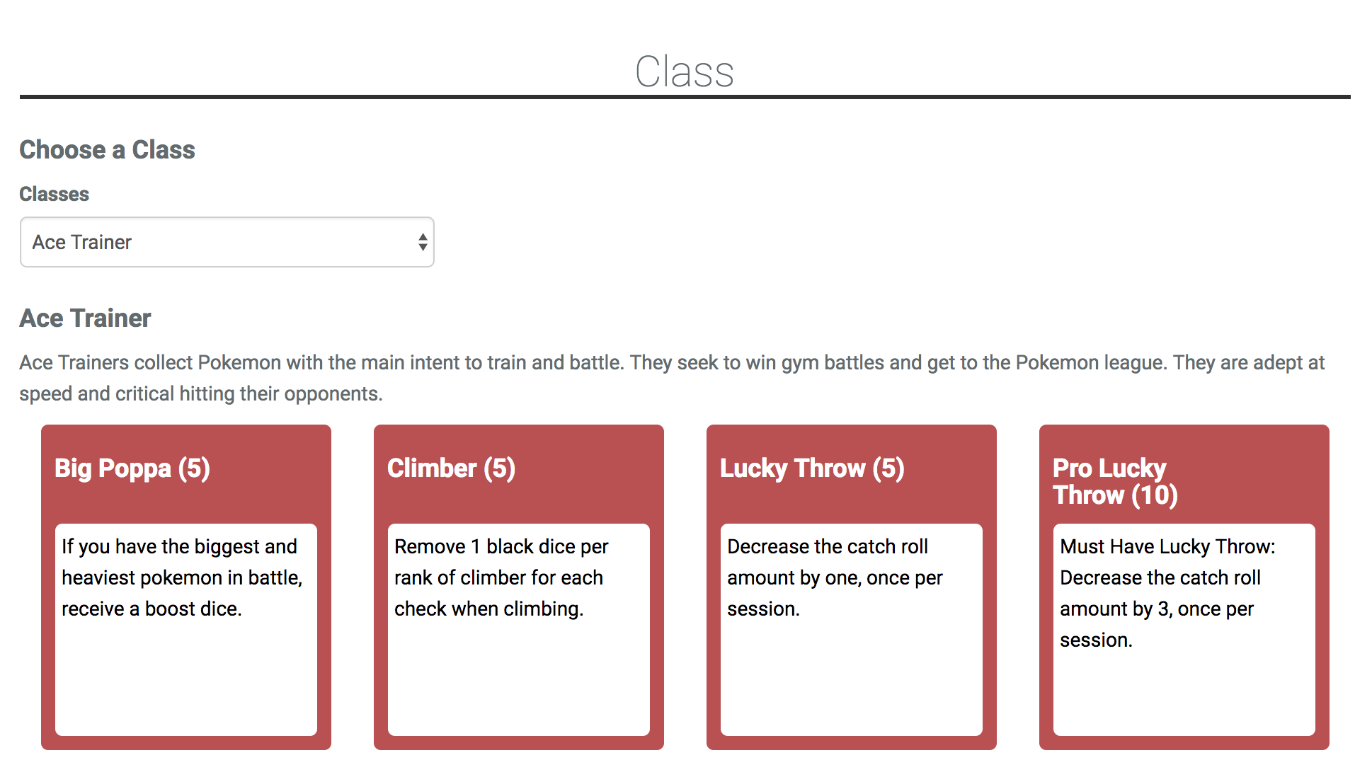Click the Classes field label
This screenshot has height=760, width=1372.
(x=54, y=194)
